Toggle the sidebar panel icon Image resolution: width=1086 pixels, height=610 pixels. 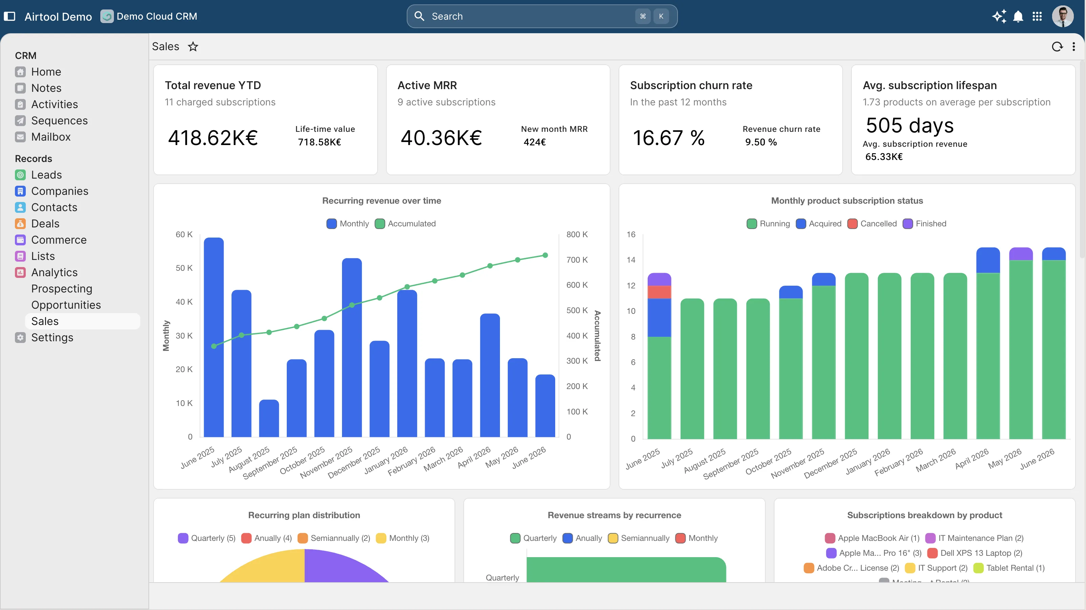tap(9, 17)
